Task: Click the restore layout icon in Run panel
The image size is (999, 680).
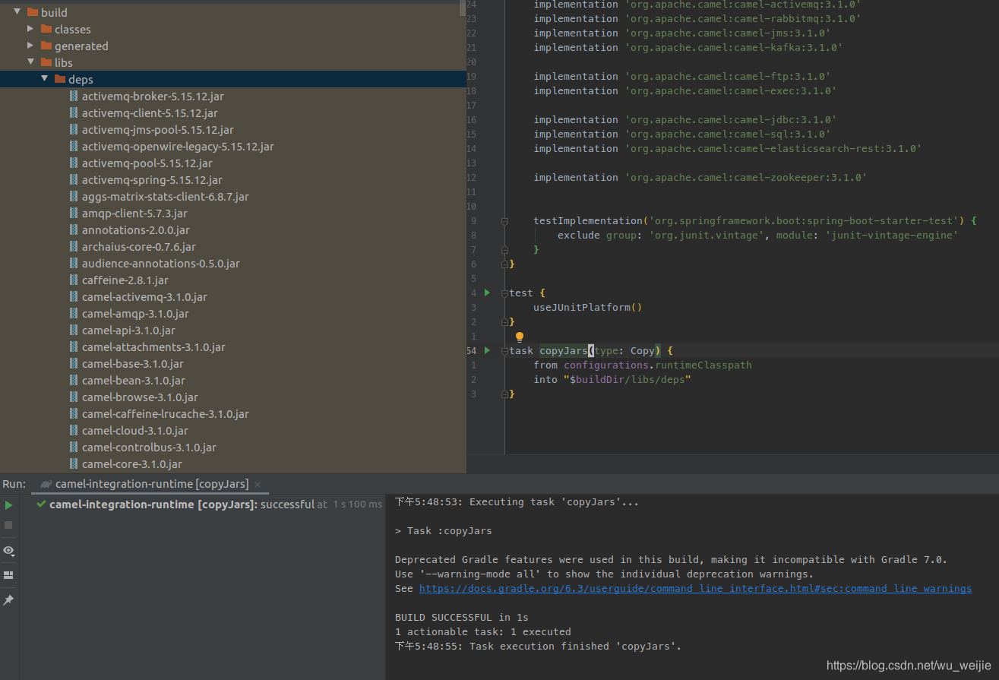Action: click(8, 575)
